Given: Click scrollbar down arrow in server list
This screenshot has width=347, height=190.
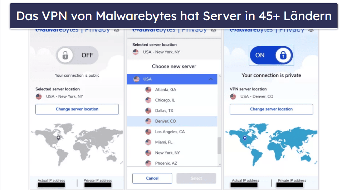Looking at the screenshot, I should pyautogui.click(x=220, y=164).
